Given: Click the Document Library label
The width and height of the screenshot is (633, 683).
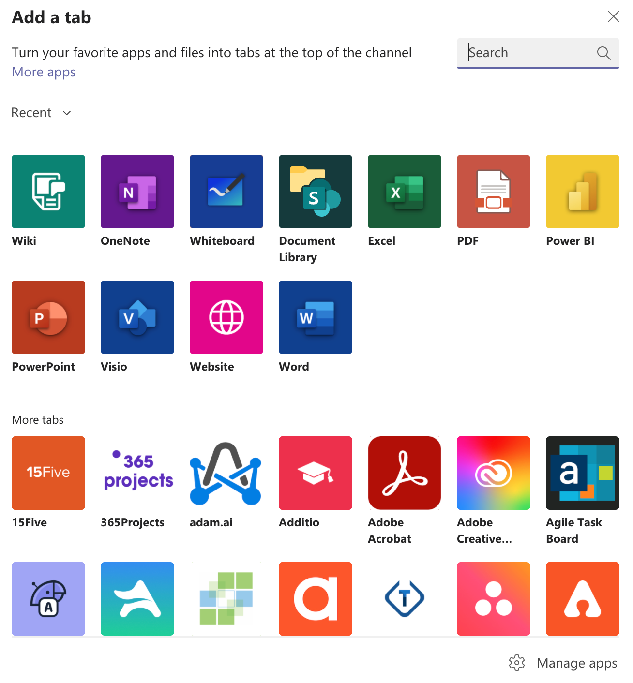Looking at the screenshot, I should (x=307, y=249).
